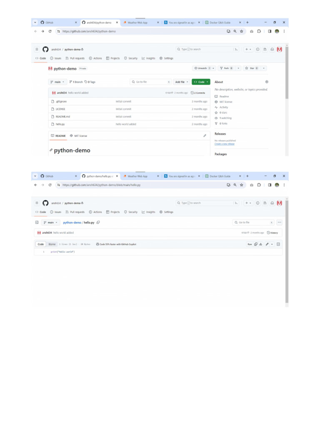Expand file tree icon on hello.py page

click(x=37, y=222)
